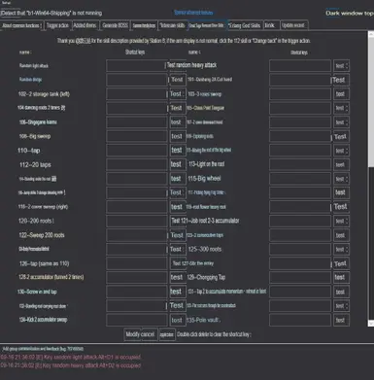
Task: Focus the shortcut field for 135-Pole vault
Action: coord(300,320)
